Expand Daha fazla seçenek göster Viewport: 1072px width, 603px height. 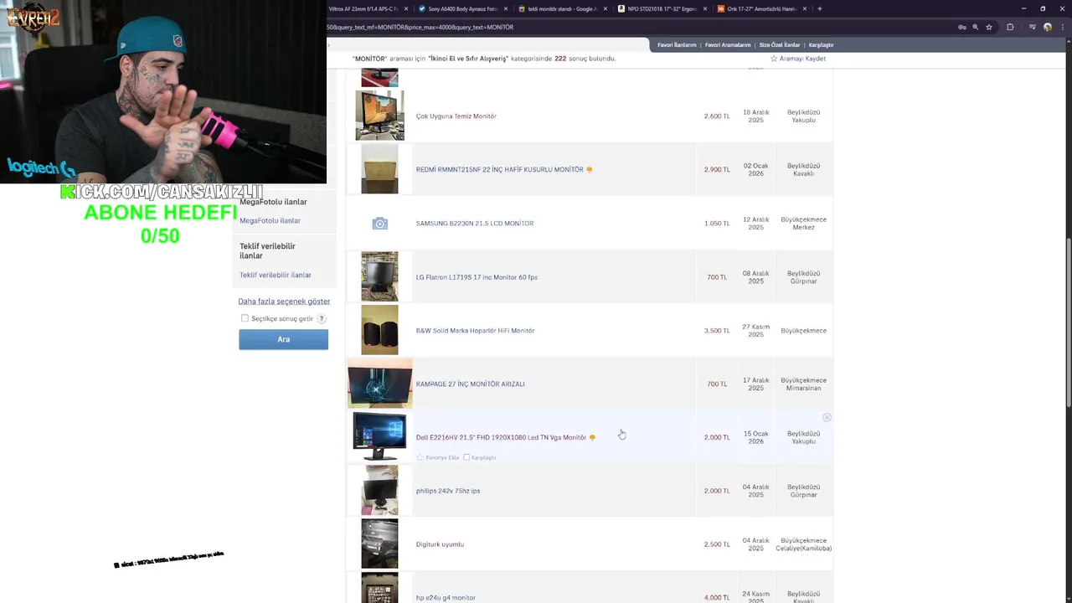pos(284,301)
